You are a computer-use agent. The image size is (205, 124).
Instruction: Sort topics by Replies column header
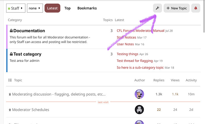pyautogui.click(x=159, y=80)
